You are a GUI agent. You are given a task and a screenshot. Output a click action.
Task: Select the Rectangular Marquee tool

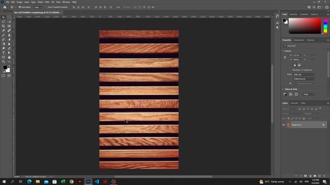(9, 17)
